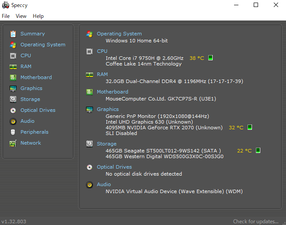Image resolution: width=286 pixels, height=225 pixels.
Task: Click the green GPU temperature indicator icon
Action: tap(250, 127)
